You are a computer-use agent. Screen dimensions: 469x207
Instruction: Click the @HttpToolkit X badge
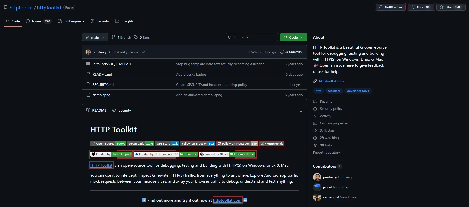pyautogui.click(x=272, y=144)
